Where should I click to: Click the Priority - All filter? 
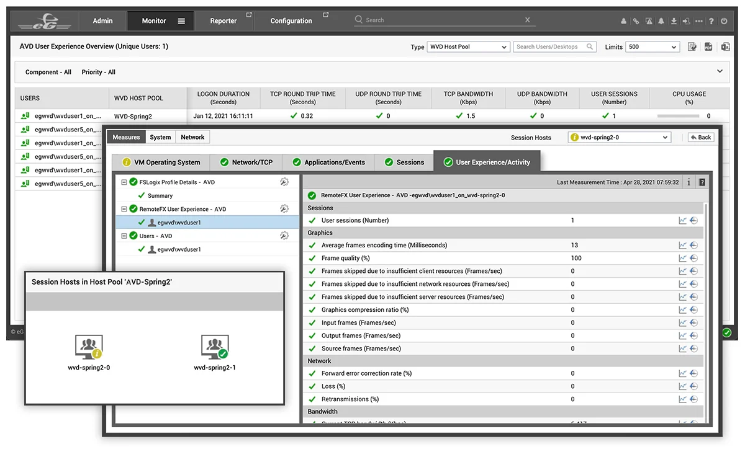click(x=99, y=72)
